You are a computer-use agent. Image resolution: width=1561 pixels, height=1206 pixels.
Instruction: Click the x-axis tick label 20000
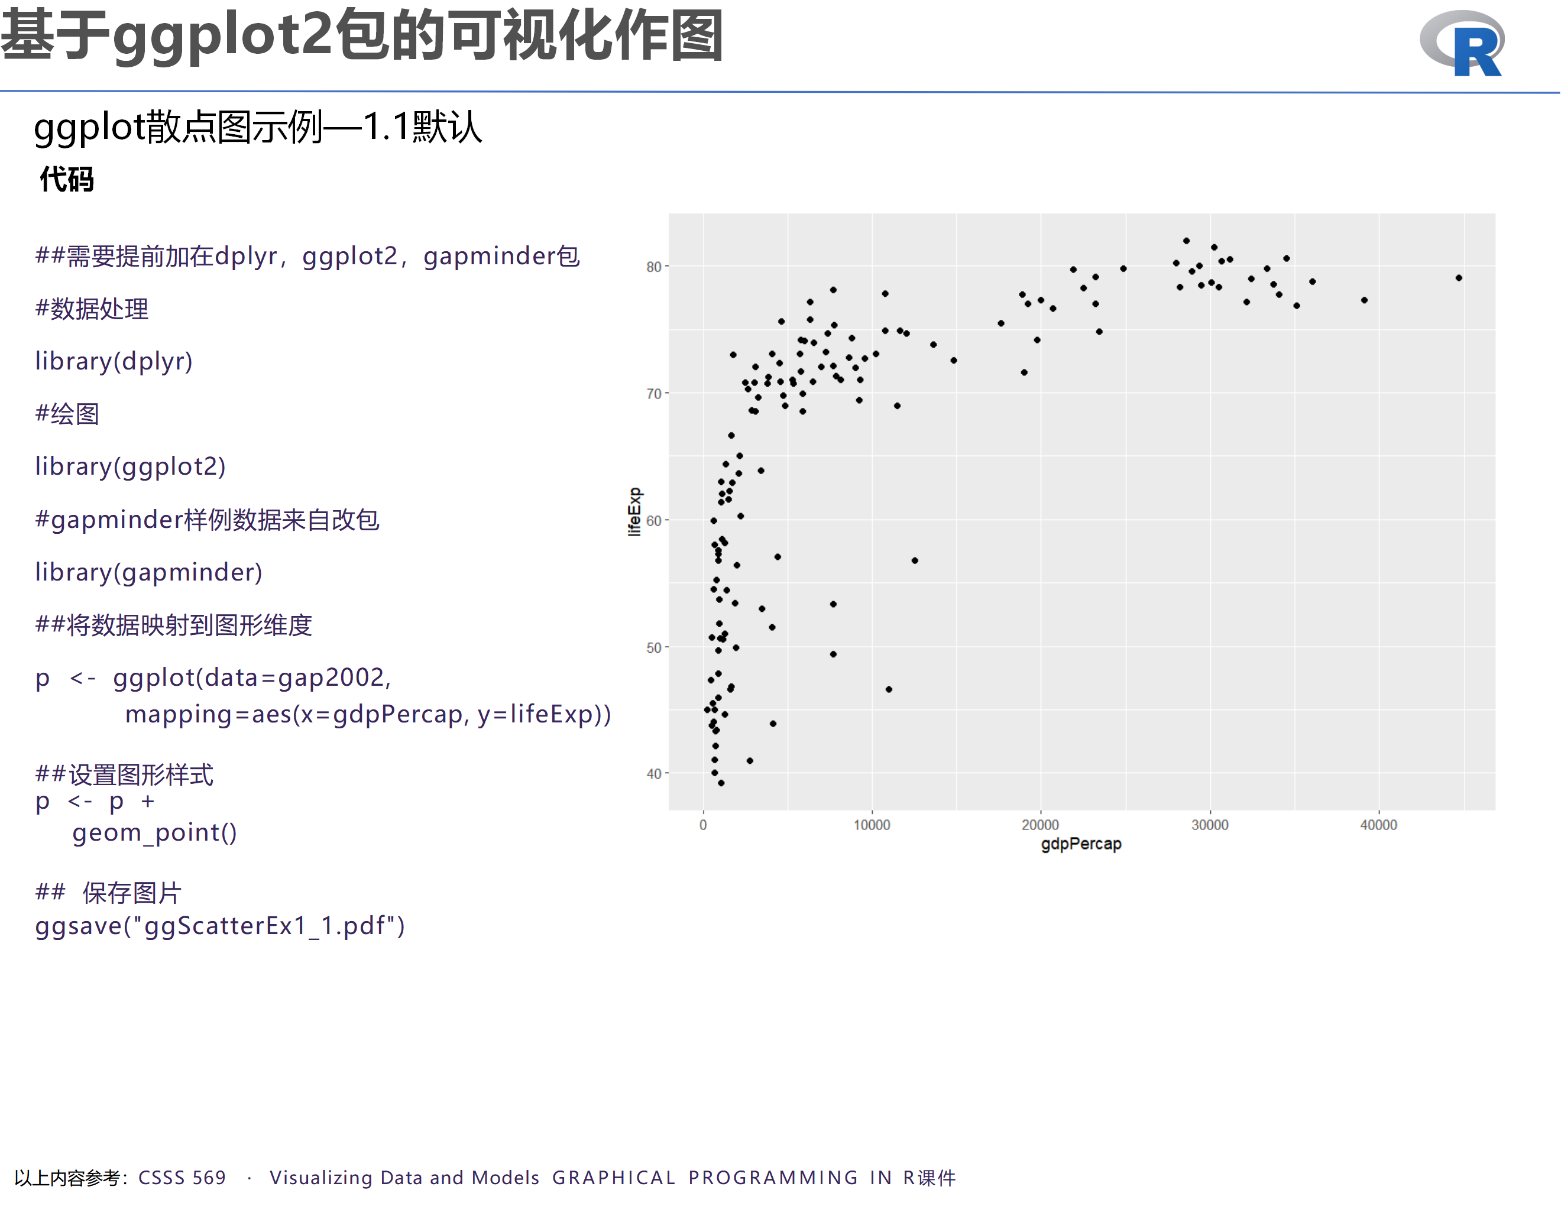point(1041,825)
